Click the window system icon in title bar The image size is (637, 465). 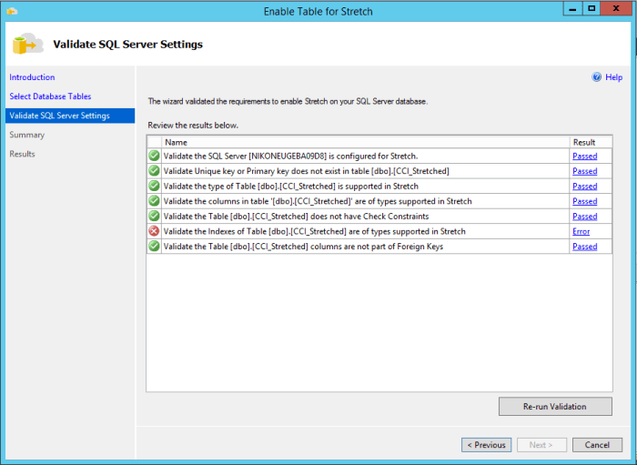click(x=11, y=11)
